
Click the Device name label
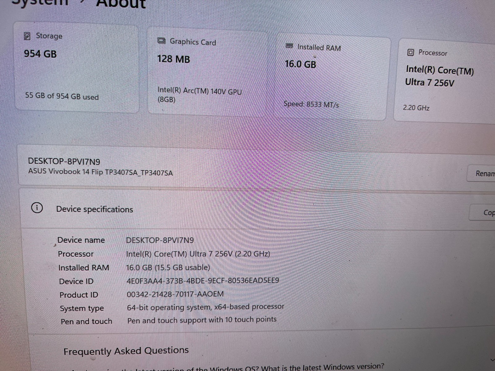click(81, 240)
